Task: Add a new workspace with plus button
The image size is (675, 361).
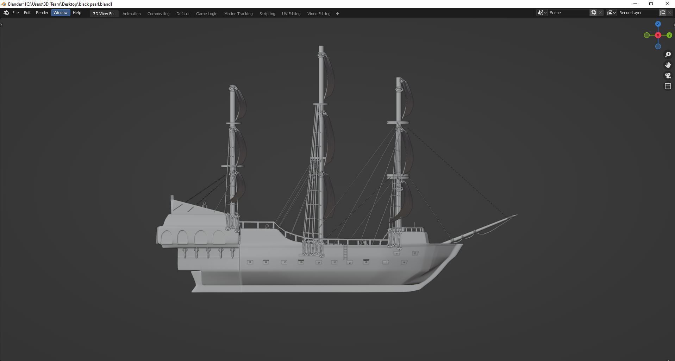Action: tap(337, 13)
